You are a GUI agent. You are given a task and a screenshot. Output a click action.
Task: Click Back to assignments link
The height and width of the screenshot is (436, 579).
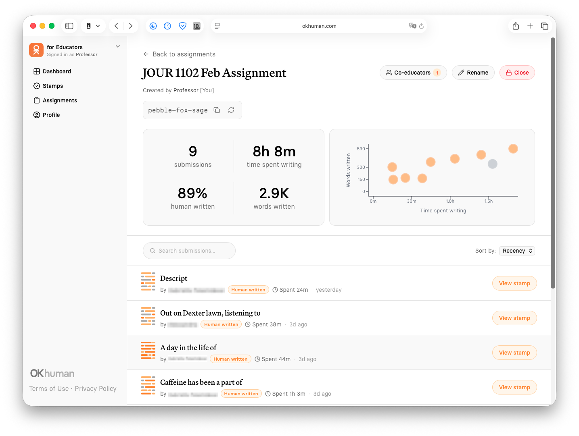pos(179,54)
